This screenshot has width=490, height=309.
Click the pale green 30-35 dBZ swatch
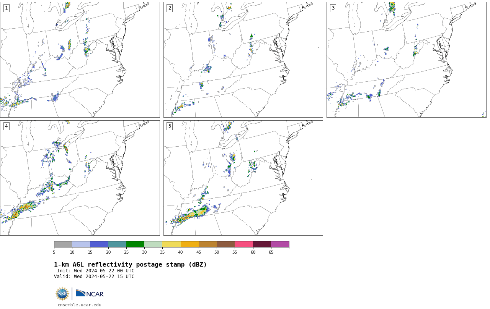point(154,244)
